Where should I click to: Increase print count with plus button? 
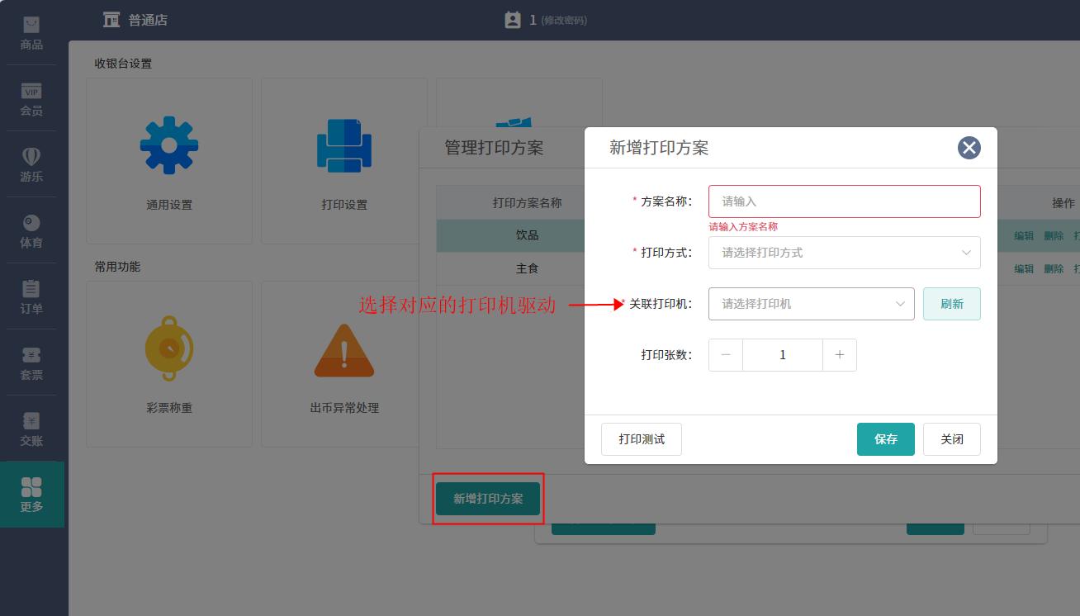(x=840, y=355)
